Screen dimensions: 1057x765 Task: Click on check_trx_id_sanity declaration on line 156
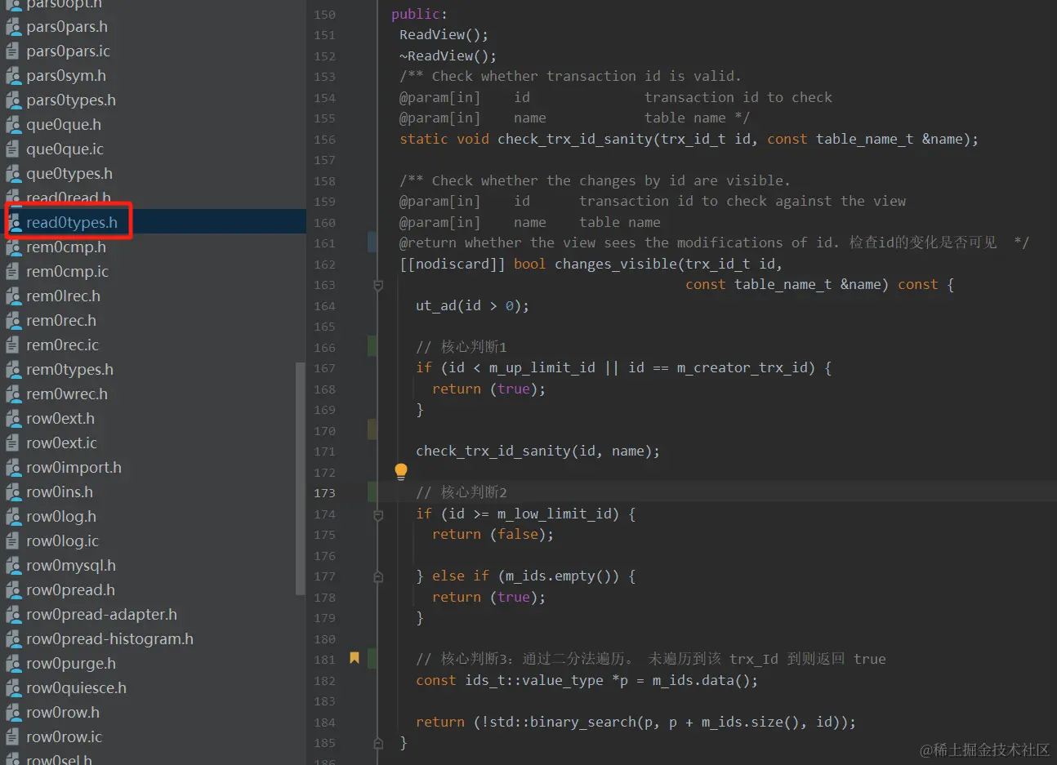tap(575, 139)
